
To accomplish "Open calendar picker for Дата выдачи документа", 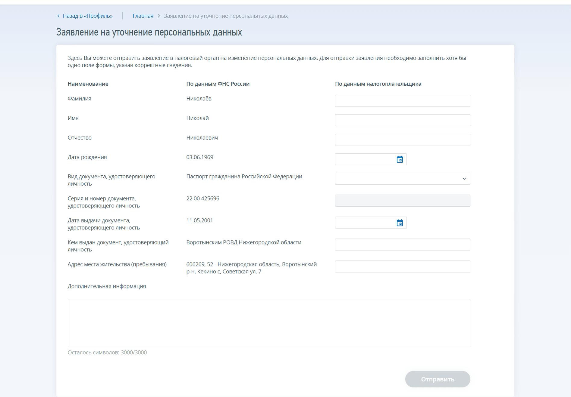I will coord(400,223).
